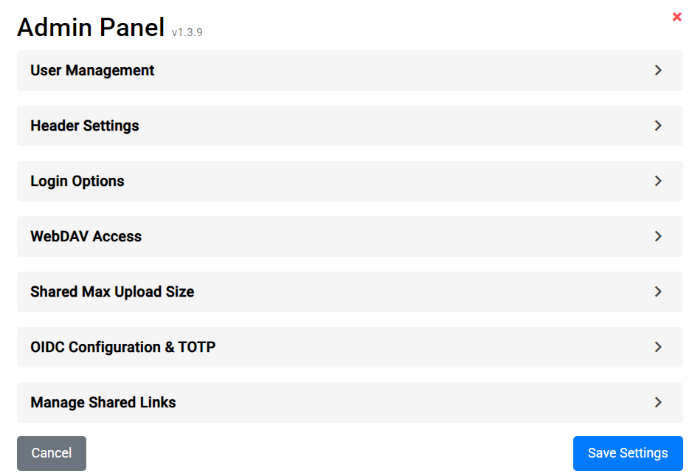Click the Shared Max Upload Size chevron

click(658, 292)
